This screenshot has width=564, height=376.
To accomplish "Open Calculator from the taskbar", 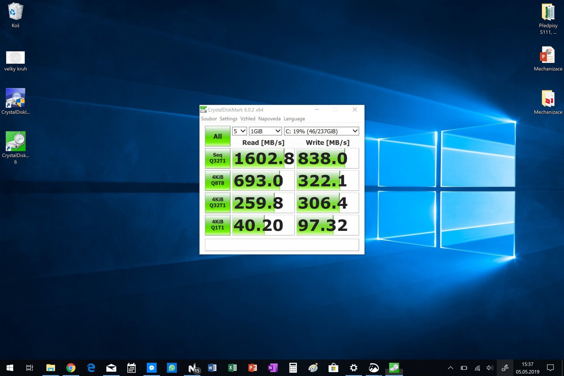I will pyautogui.click(x=293, y=368).
